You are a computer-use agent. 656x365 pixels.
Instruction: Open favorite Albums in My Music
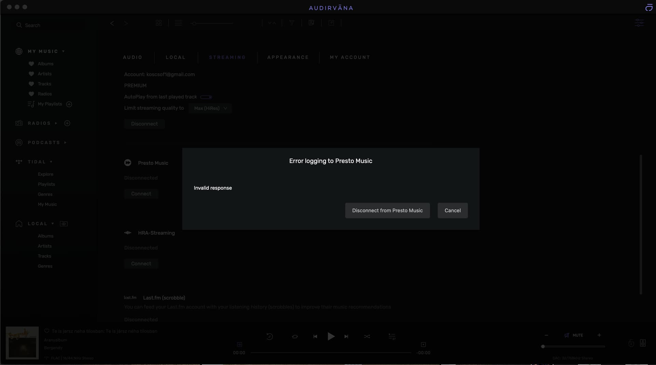(45, 64)
